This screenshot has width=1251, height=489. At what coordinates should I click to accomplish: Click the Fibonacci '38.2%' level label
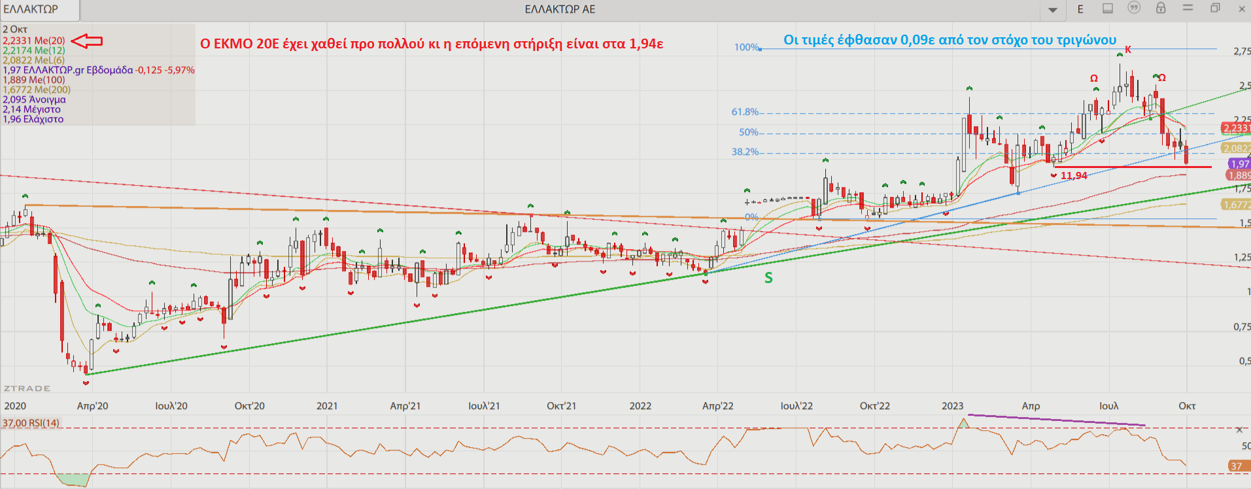click(745, 152)
